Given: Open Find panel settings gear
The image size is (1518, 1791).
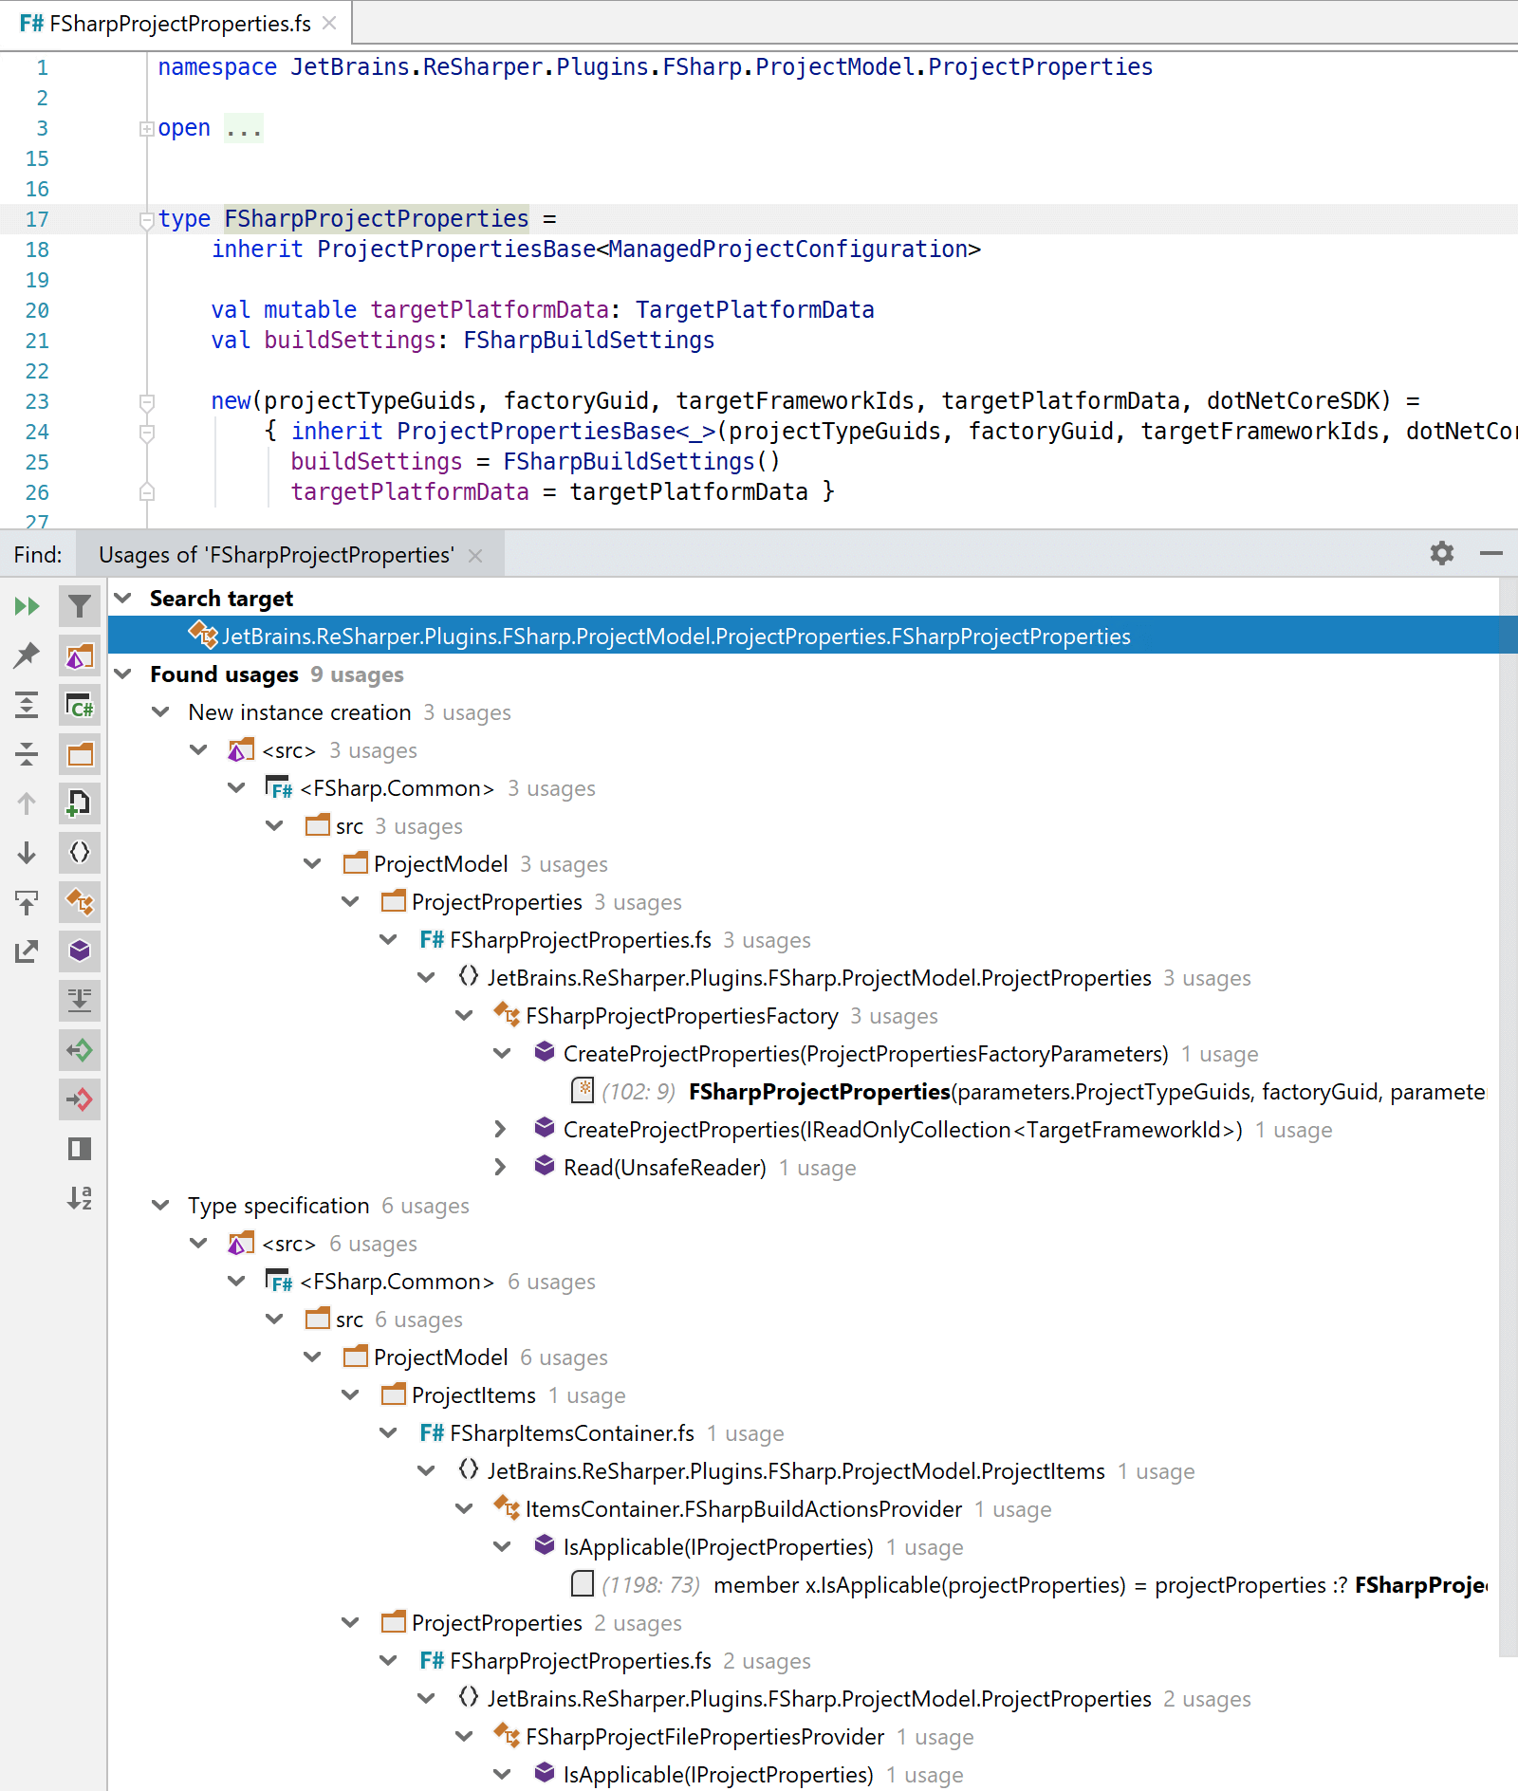Looking at the screenshot, I should 1442,553.
